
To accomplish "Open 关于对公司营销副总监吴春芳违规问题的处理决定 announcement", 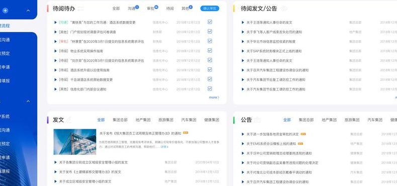I will [x=282, y=163].
